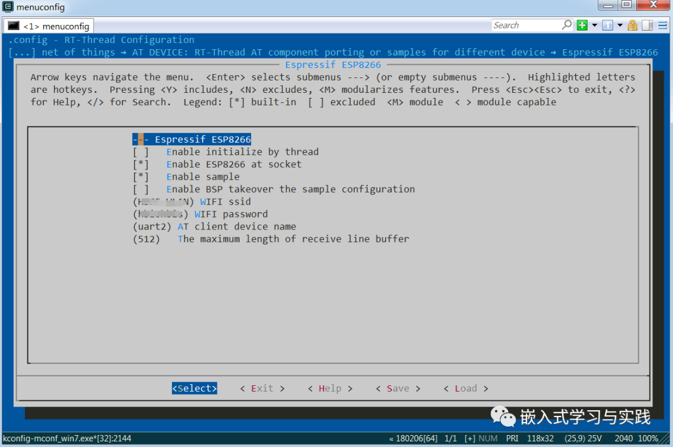Click the Select button
673x447 pixels.
(x=194, y=388)
